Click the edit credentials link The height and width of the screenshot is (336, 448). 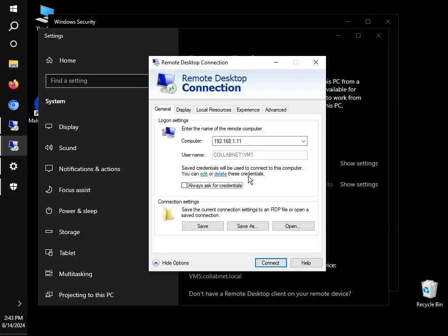204,174
